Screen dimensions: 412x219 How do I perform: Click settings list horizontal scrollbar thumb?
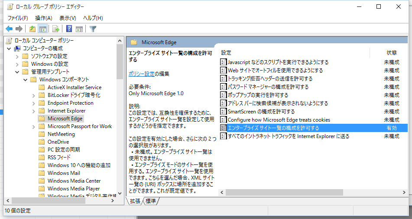(284, 193)
